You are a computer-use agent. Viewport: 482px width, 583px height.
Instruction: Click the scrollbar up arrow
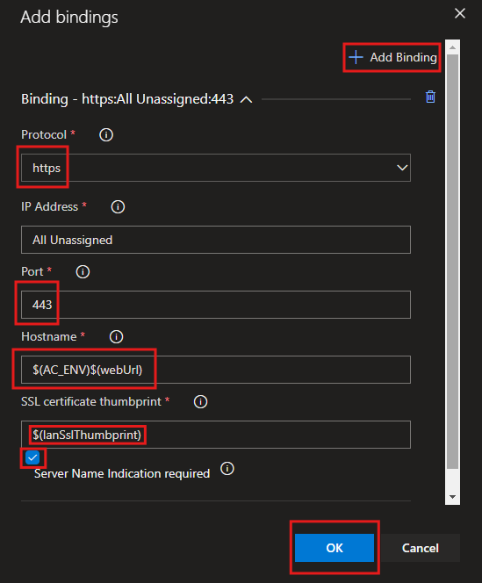click(453, 47)
